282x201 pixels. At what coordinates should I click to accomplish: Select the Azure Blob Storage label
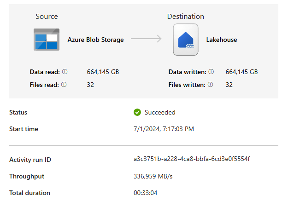point(95,40)
